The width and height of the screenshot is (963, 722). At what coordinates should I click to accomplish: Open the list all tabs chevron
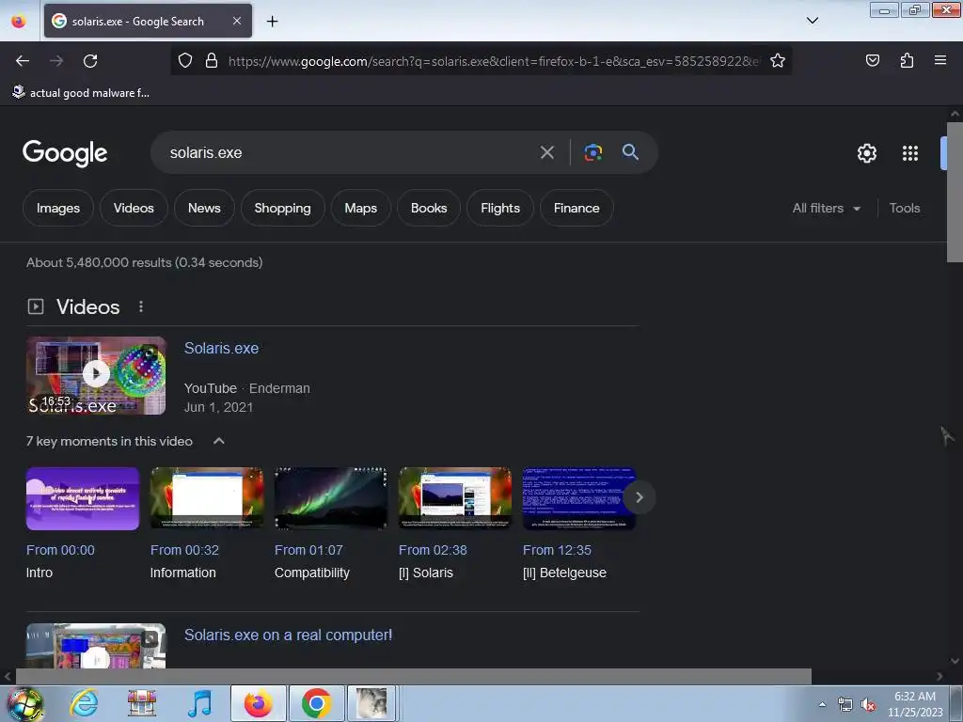(812, 21)
